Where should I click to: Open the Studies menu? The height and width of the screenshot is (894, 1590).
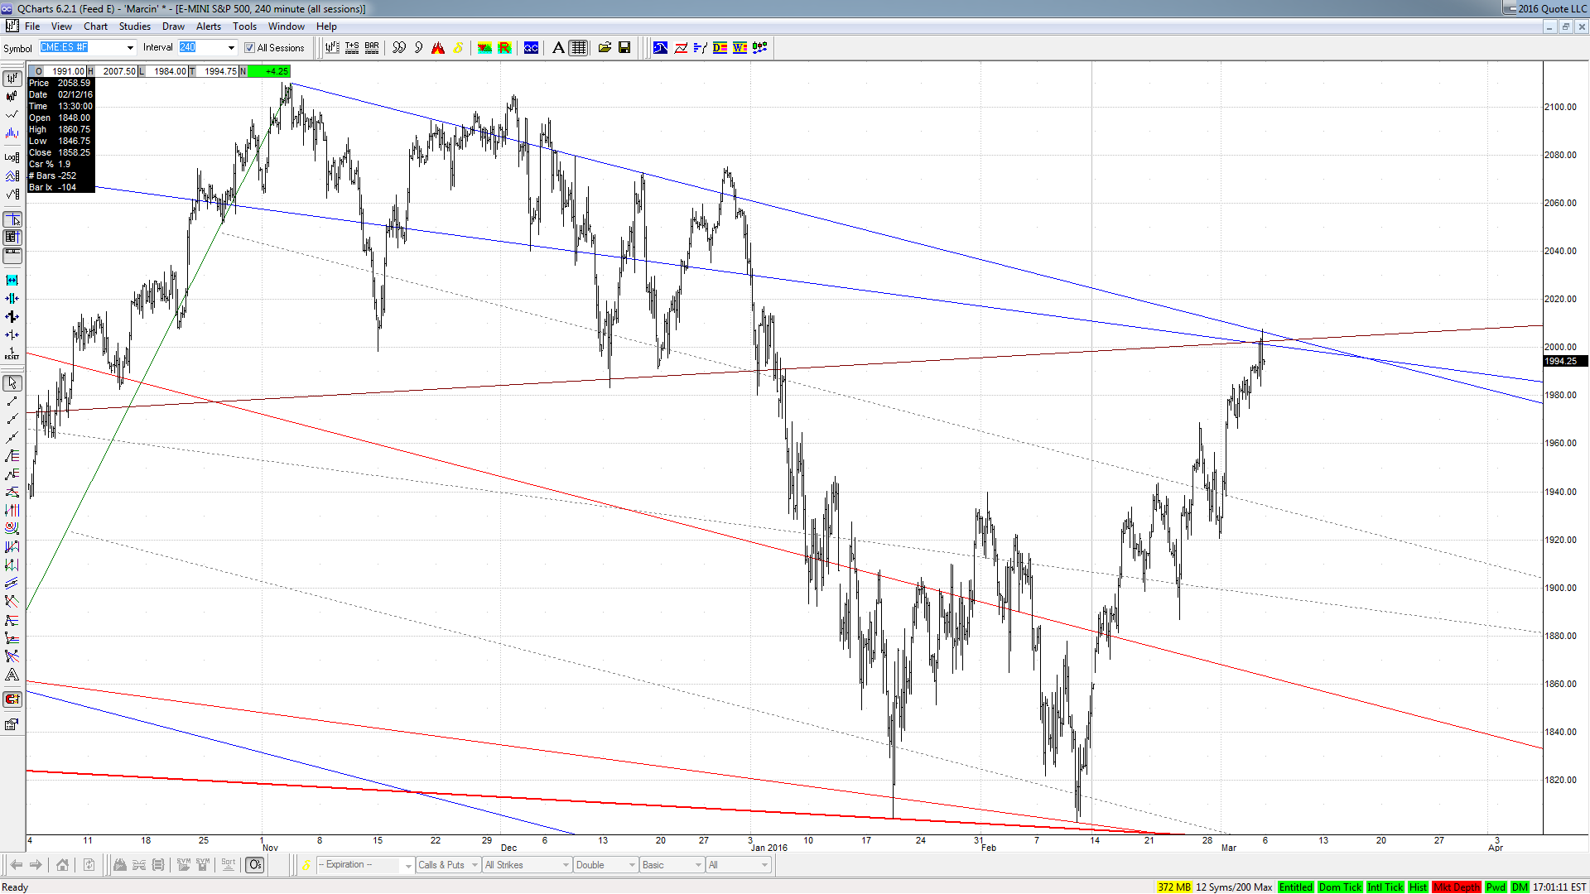coord(134,26)
